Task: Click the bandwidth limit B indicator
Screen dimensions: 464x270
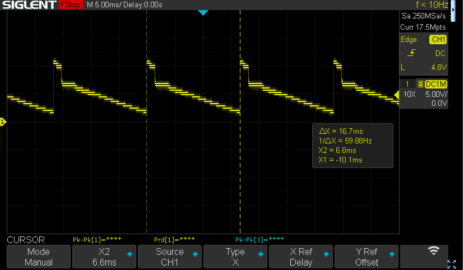Action: 420,84
